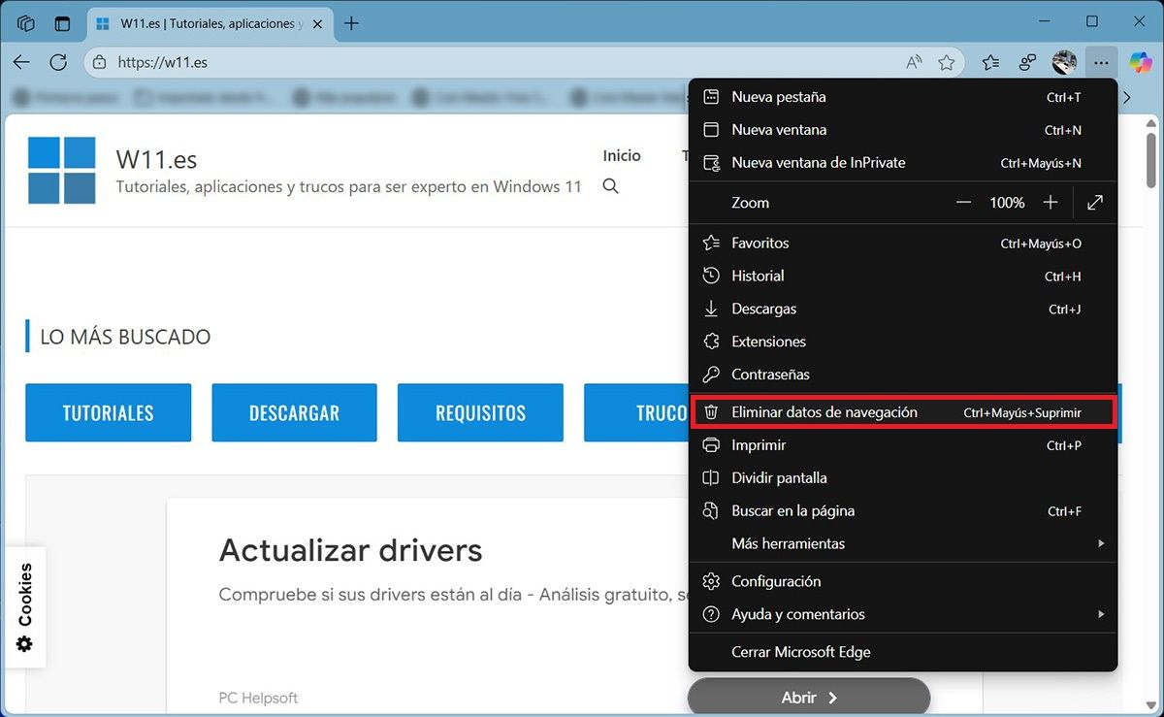This screenshot has height=717, width=1164.
Task: Click the search magnifier on the W11.es page
Action: (x=610, y=186)
